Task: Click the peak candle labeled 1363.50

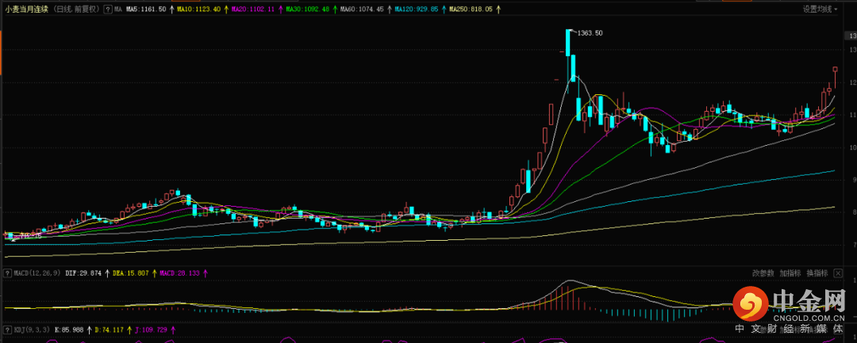Action: pyautogui.click(x=570, y=55)
